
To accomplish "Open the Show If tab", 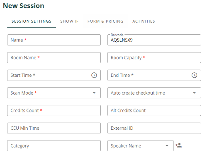I will pos(69,21).
